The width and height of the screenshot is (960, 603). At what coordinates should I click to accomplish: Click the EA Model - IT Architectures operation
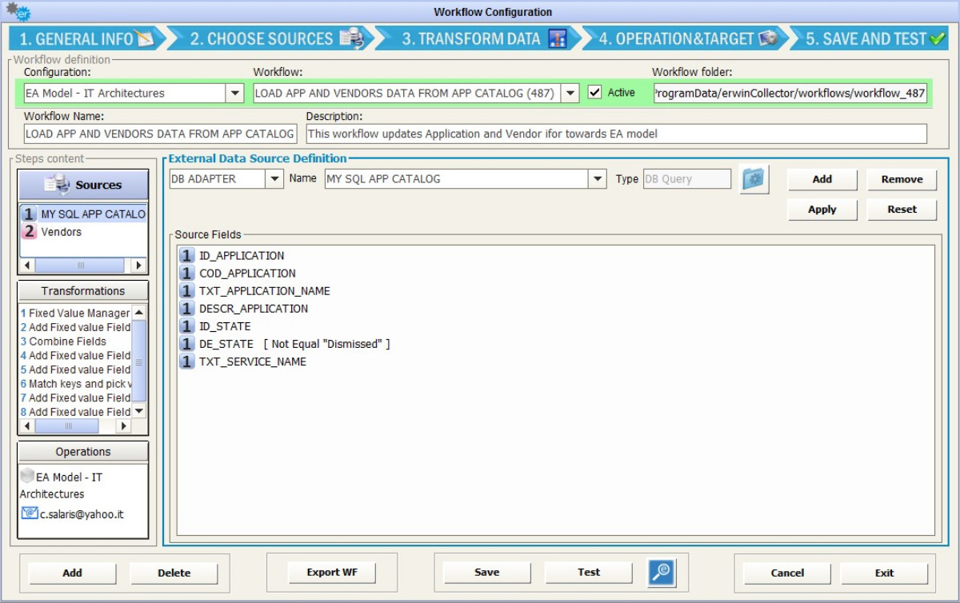click(x=63, y=485)
